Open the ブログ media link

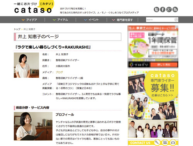pyautogui.click(x=59, y=72)
